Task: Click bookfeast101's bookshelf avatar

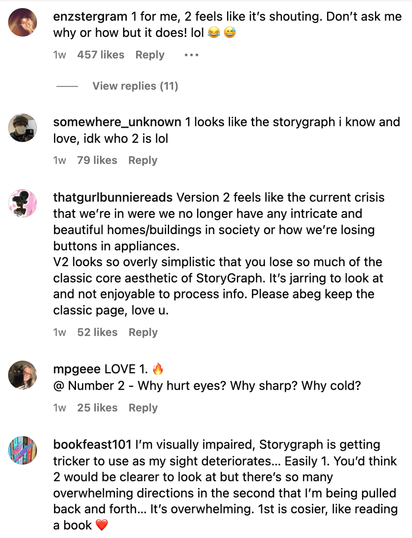Action: click(x=22, y=450)
